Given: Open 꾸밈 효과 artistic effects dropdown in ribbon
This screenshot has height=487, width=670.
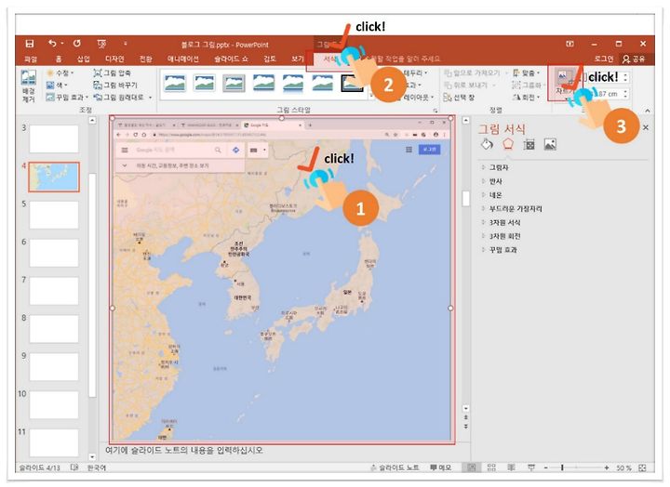Looking at the screenshot, I should (67, 98).
